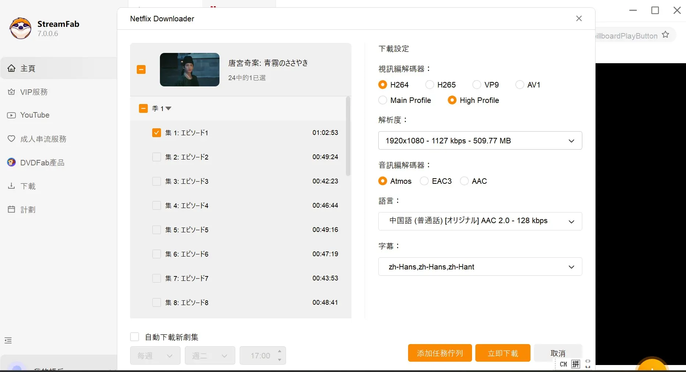
Task: Expand the 季 1 season dropdown arrow
Action: 168,108
